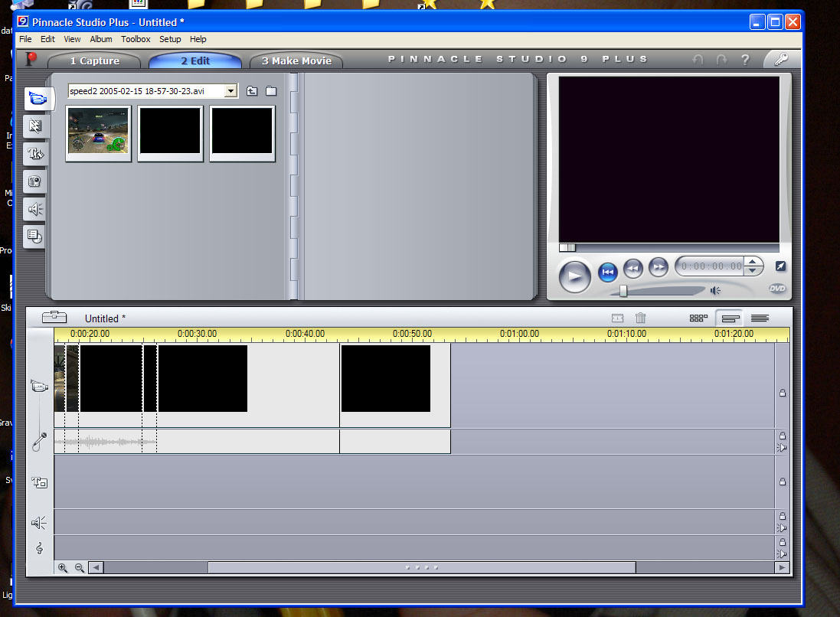Switch to Storyboard view

698,318
